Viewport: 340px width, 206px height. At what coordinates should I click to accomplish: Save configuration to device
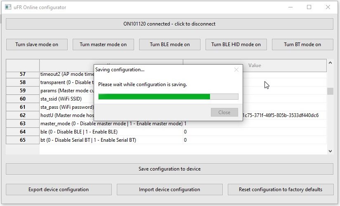click(x=170, y=169)
